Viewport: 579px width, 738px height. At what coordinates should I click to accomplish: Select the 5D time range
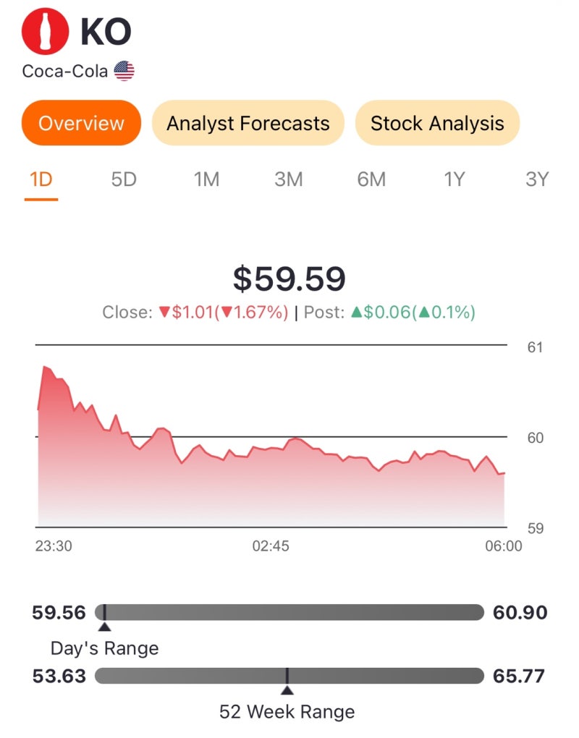pyautogui.click(x=124, y=179)
